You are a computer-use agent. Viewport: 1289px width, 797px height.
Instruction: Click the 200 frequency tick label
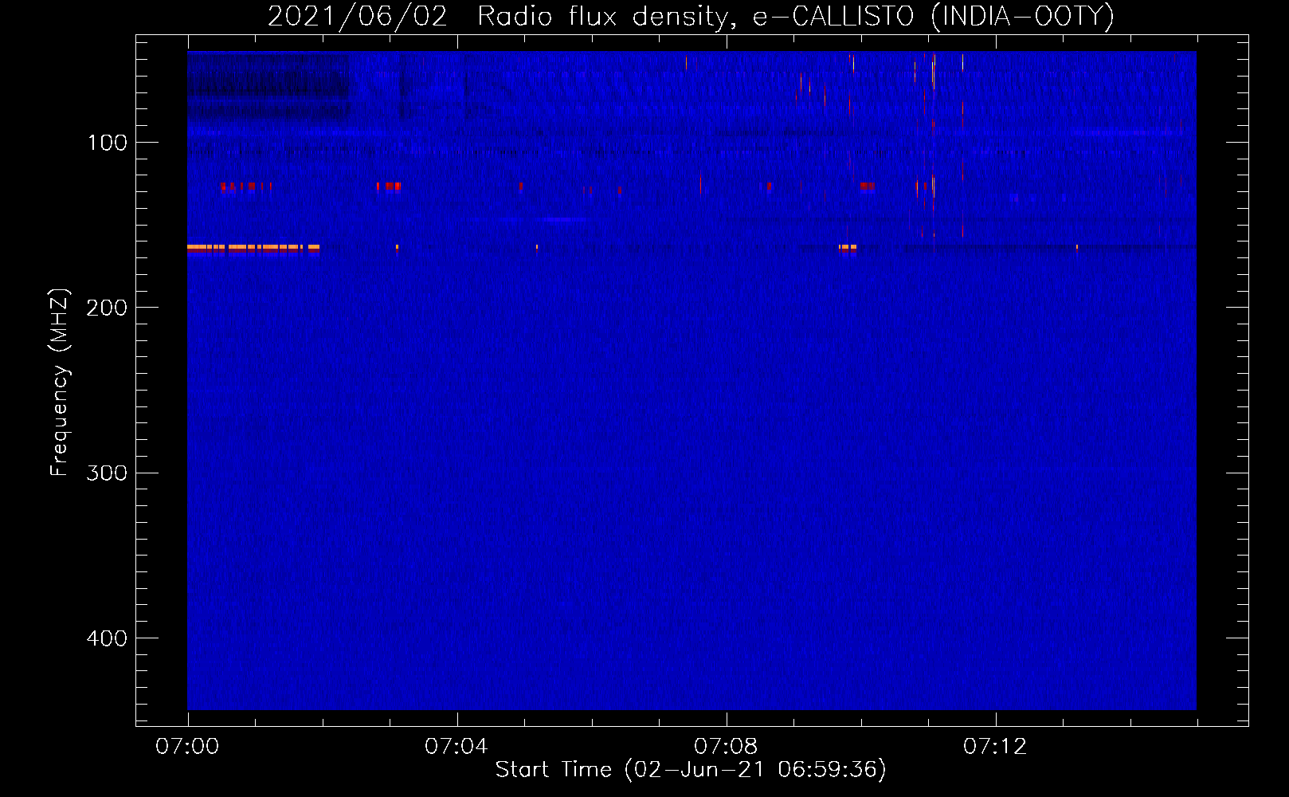(x=107, y=308)
